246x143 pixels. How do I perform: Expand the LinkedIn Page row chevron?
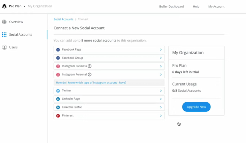161,99
